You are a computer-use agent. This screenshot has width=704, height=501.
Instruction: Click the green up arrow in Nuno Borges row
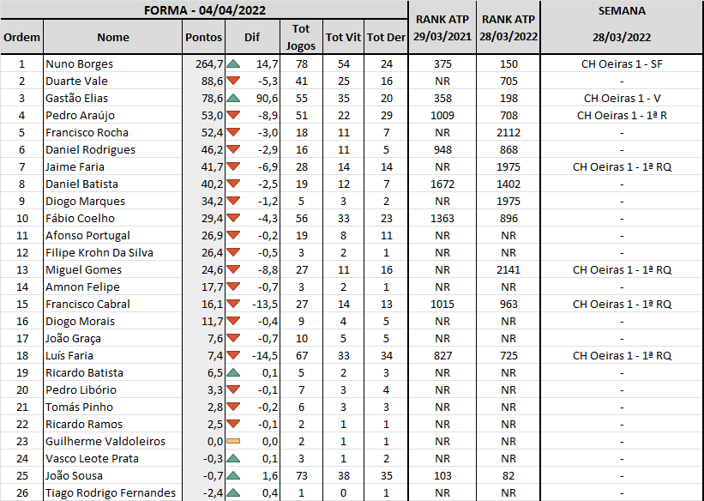pyautogui.click(x=233, y=63)
